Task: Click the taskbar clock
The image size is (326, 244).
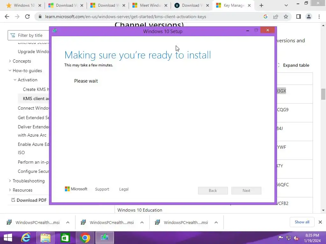Action: pos(312,238)
